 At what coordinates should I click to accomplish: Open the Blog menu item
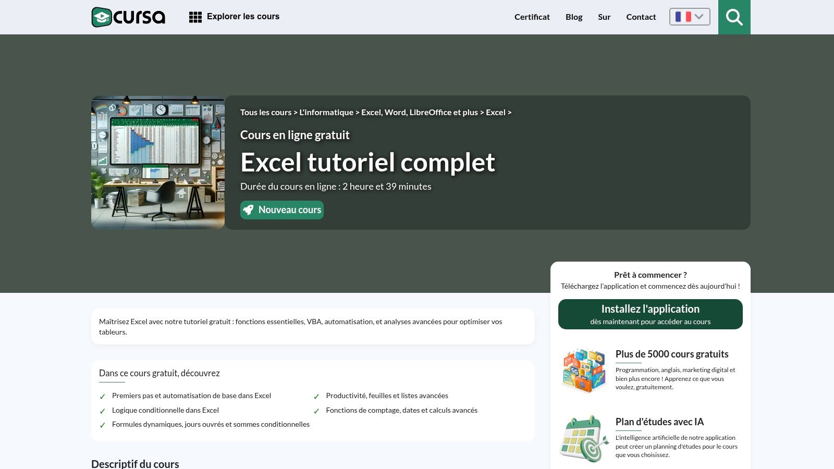574,17
